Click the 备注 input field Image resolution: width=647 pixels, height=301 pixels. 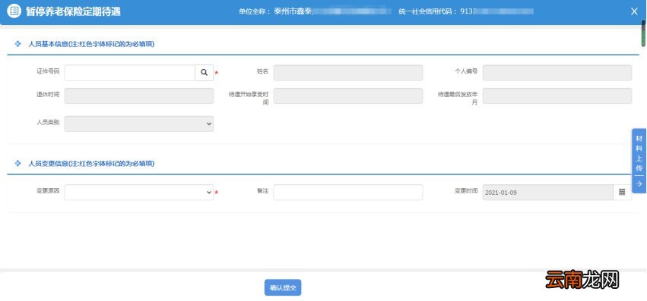pyautogui.click(x=348, y=192)
